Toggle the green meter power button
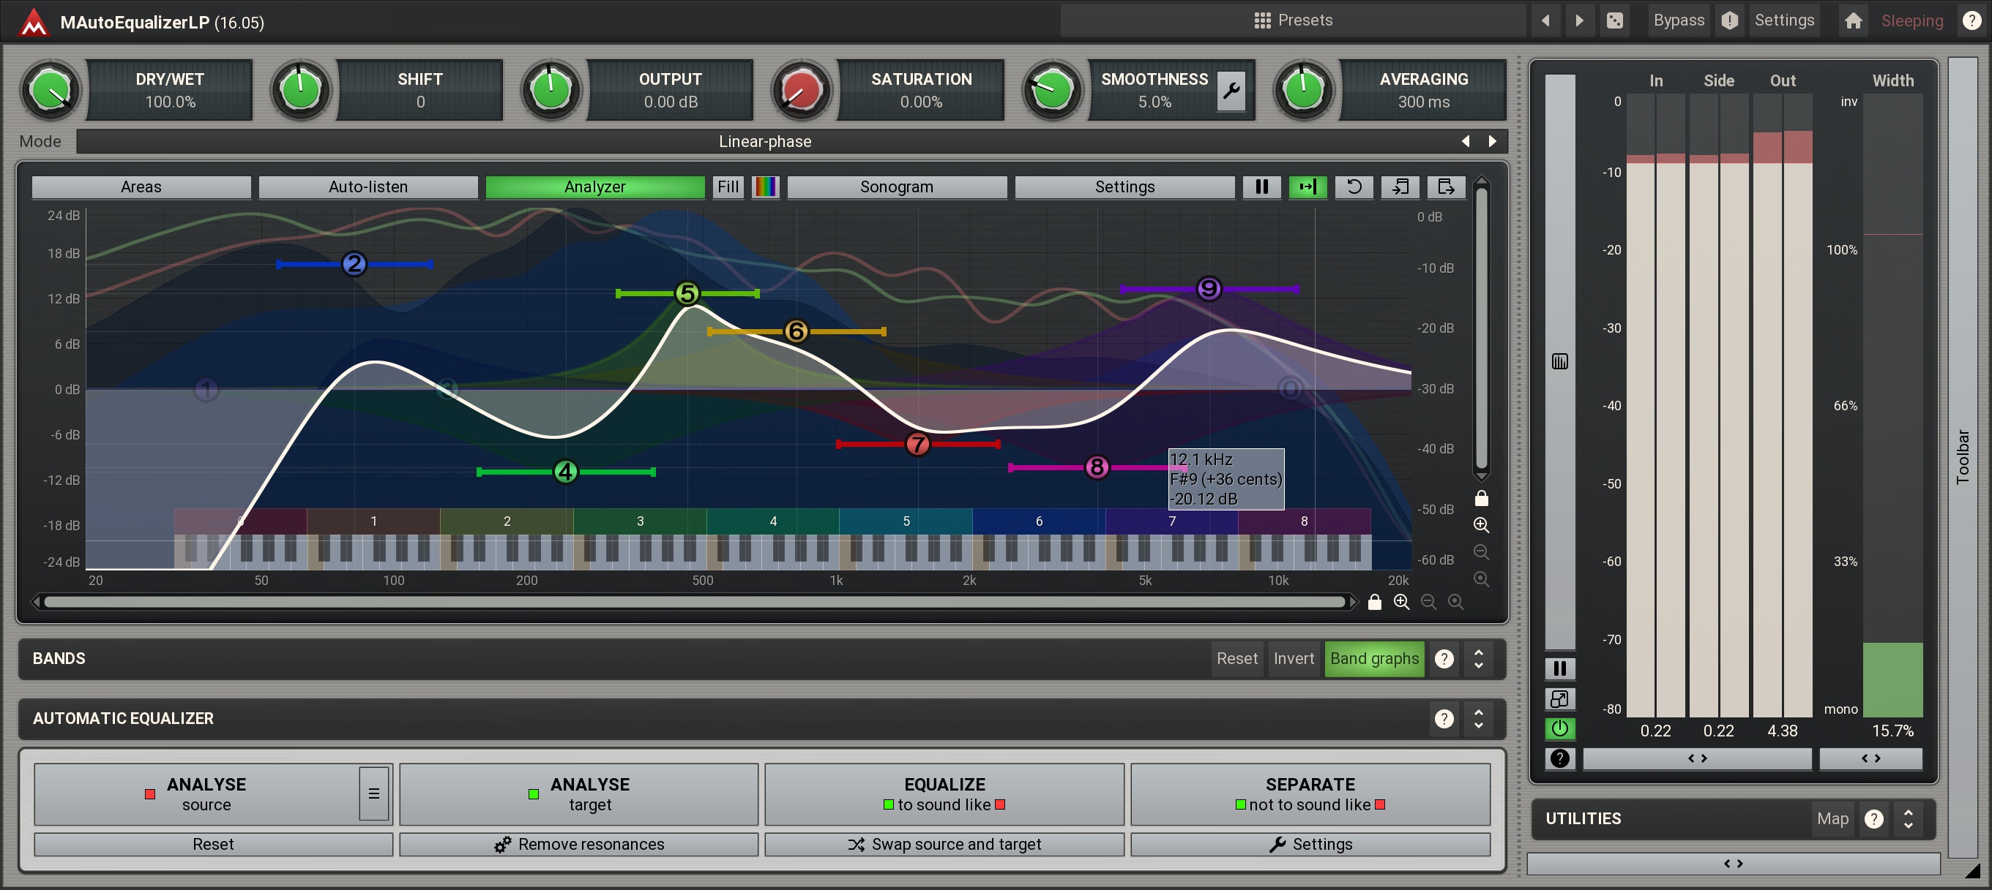 [1559, 728]
